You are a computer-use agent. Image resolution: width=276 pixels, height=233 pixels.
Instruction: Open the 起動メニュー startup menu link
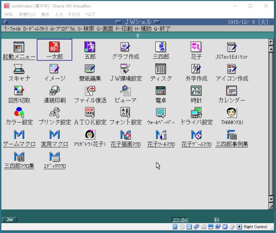point(19,57)
